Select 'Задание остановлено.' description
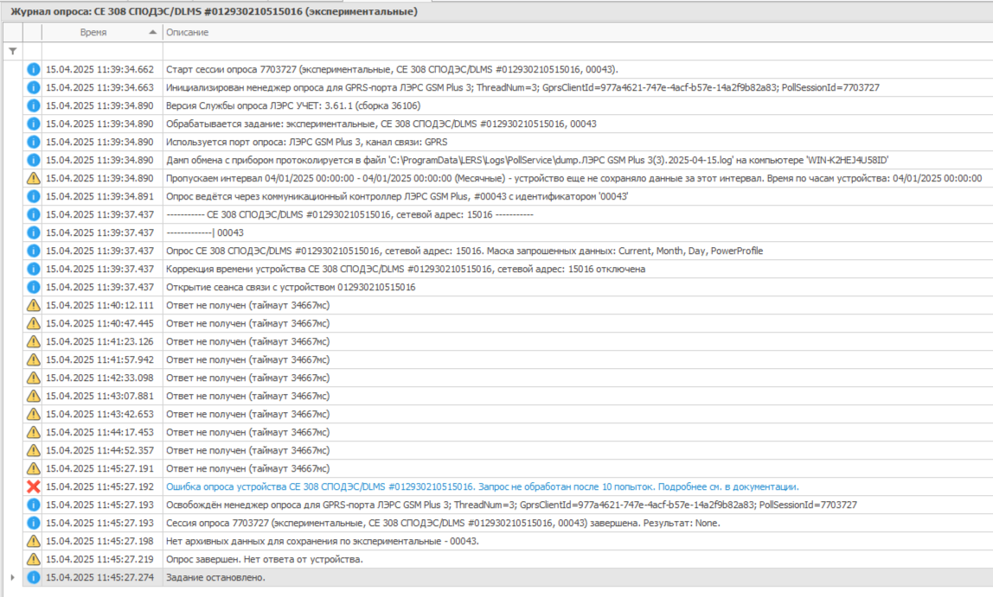 [x=215, y=578]
